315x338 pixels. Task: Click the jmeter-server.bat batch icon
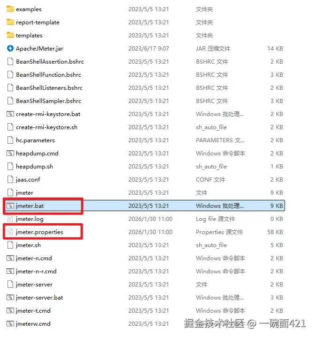(x=10, y=297)
